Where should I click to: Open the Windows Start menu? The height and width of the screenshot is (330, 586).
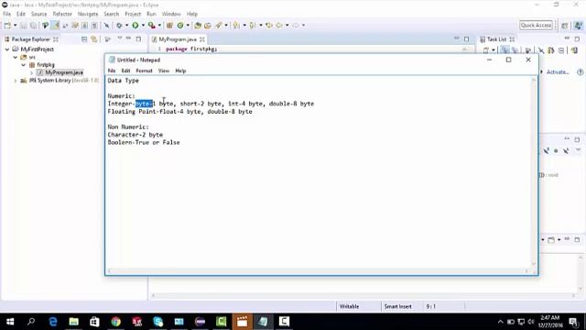click(x=10, y=322)
